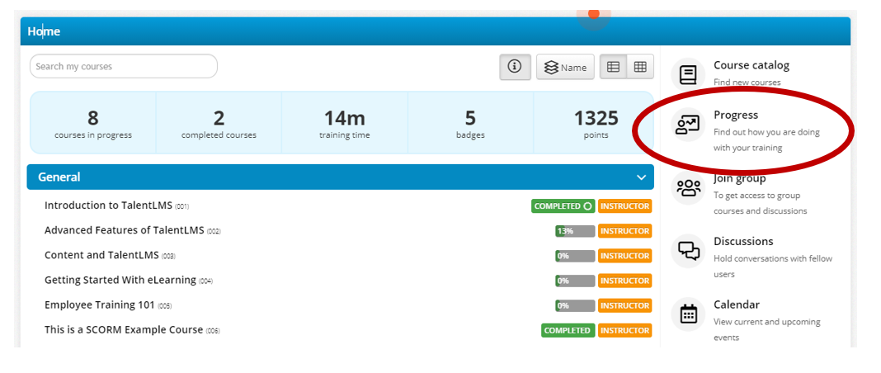Click the Join group people icon
881x373 pixels.
pyautogui.click(x=688, y=187)
